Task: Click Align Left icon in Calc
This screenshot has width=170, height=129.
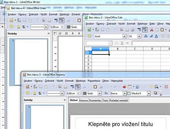Action: click(163, 36)
